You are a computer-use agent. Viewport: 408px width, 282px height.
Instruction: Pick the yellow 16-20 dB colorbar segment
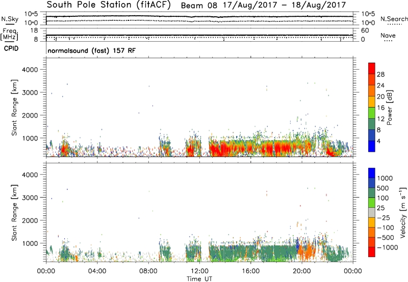[x=372, y=102]
